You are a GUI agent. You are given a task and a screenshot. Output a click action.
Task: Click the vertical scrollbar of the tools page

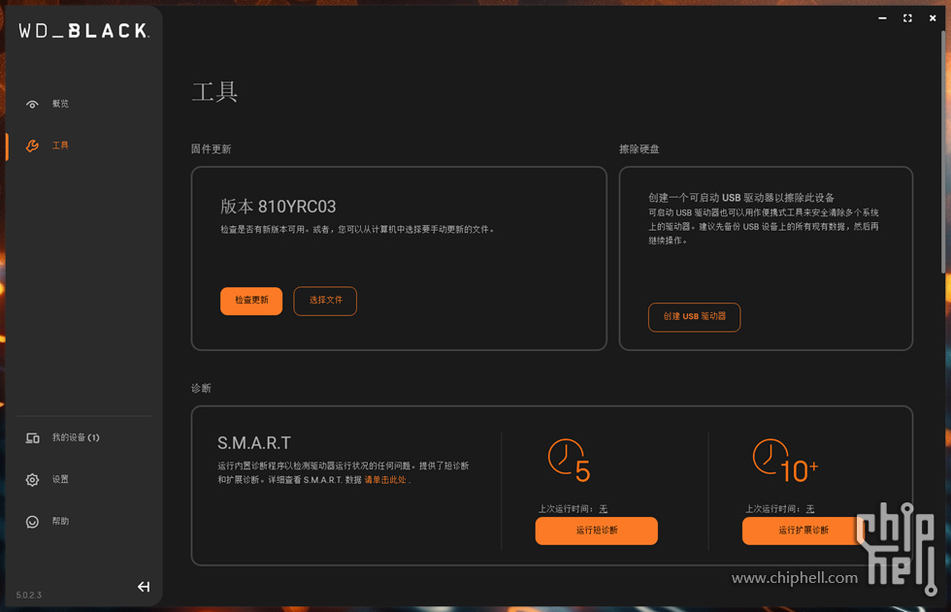(945, 151)
